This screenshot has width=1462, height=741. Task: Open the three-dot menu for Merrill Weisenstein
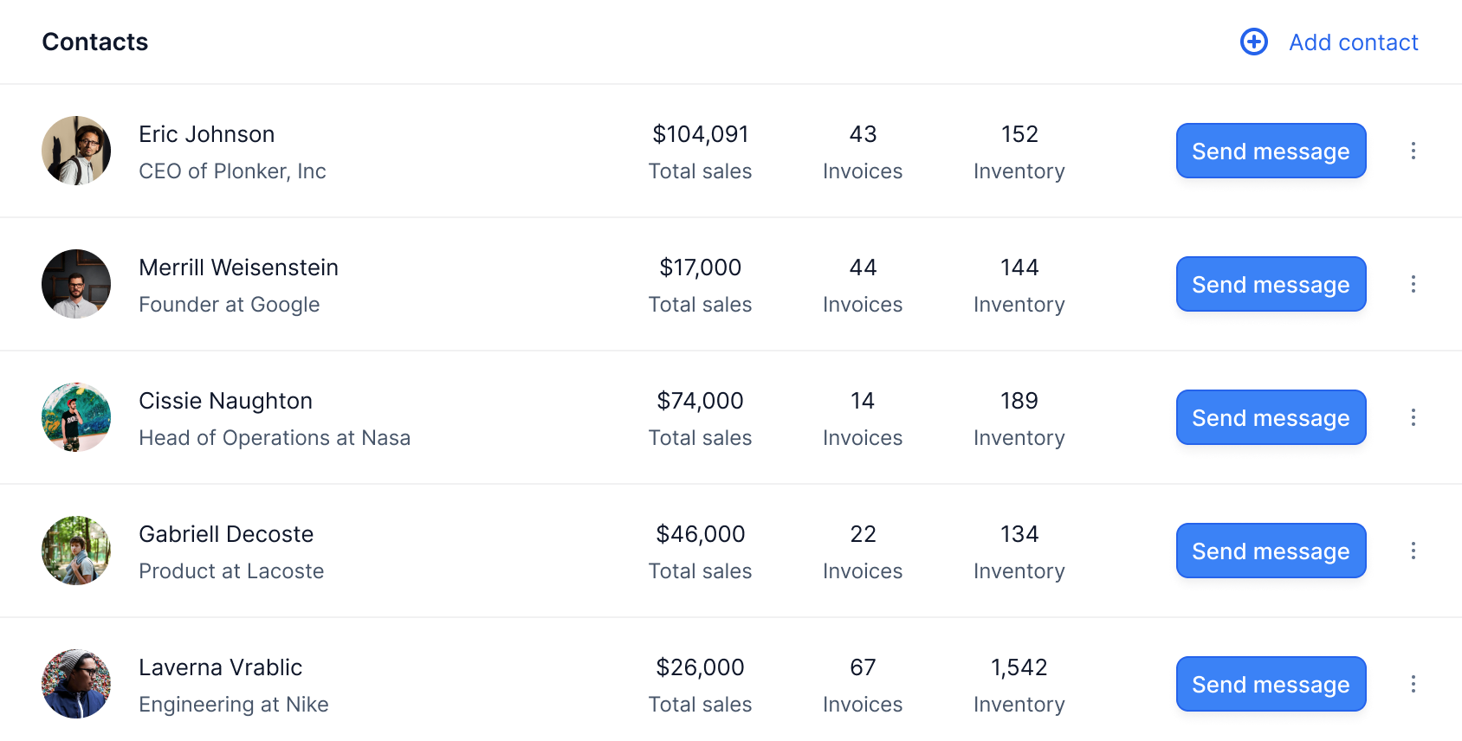[x=1413, y=284]
